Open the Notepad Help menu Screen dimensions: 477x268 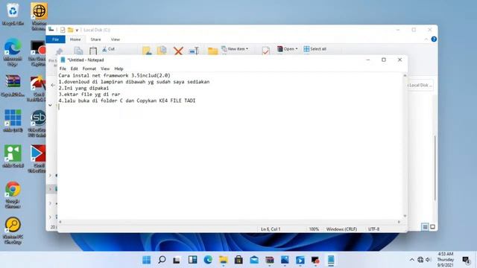pyautogui.click(x=119, y=68)
